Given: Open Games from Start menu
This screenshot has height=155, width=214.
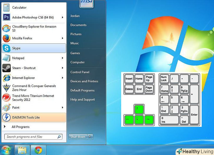Looking at the screenshot, I should click(75, 53).
